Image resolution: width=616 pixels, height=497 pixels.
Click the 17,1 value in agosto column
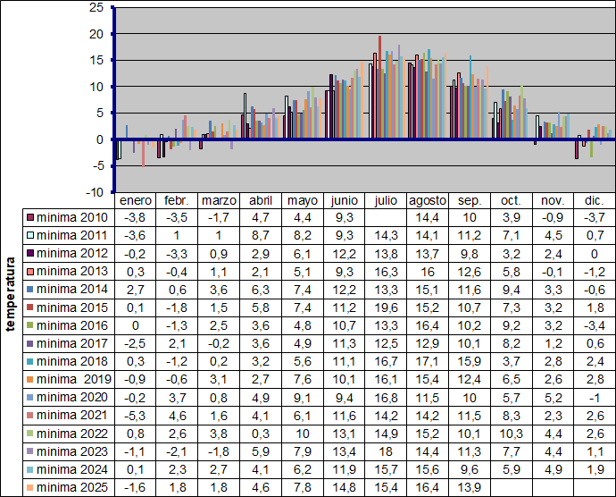pos(428,361)
